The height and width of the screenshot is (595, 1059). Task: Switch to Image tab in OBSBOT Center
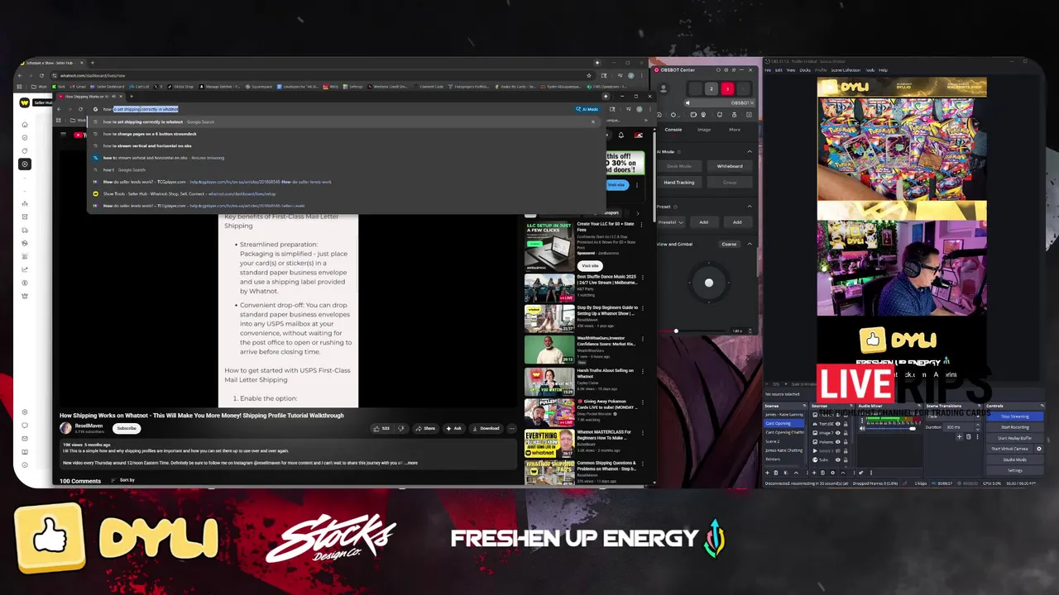[704, 130]
